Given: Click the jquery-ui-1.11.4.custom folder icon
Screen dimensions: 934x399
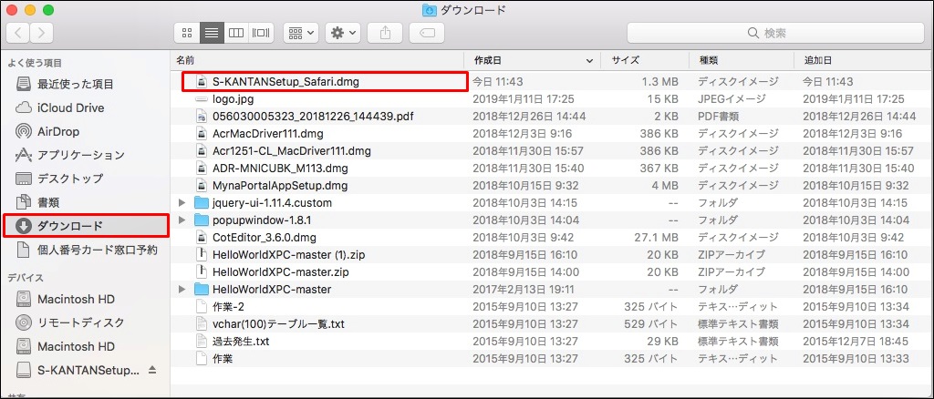Looking at the screenshot, I should pyautogui.click(x=202, y=203).
